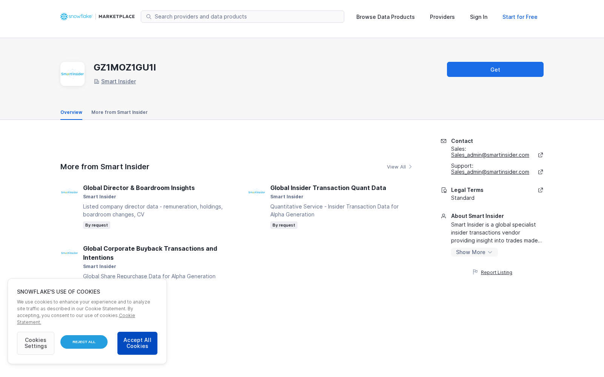Click the search magnifier icon
The width and height of the screenshot is (604, 377).
pos(149,17)
